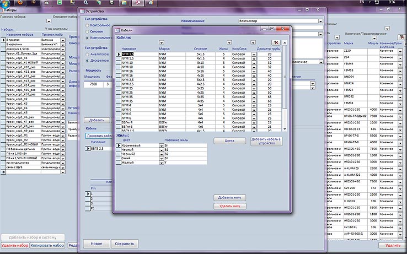Viewport: 407px width, 254px height.
Task: Click Удалить жилу button
Action: (230, 206)
